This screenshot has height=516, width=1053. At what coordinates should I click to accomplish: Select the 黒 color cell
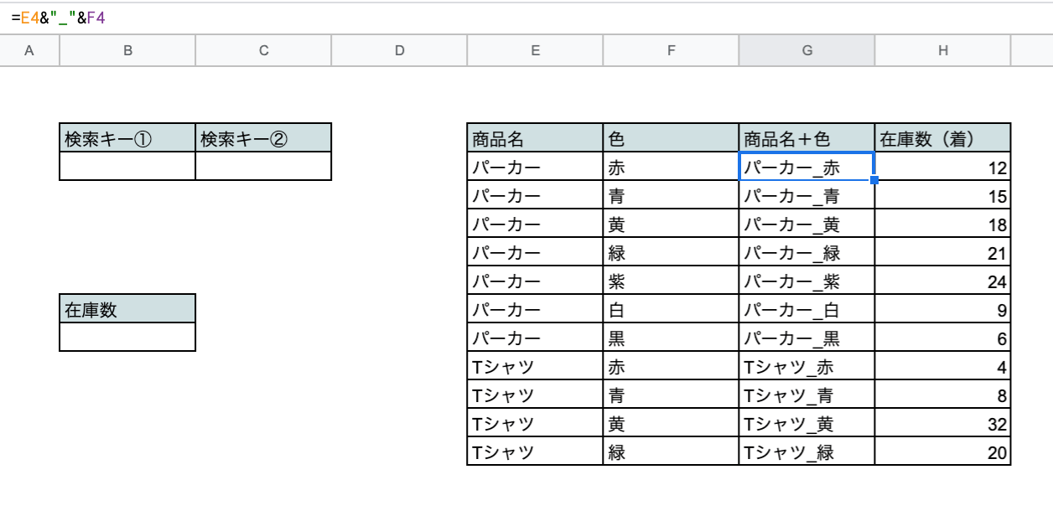point(671,337)
